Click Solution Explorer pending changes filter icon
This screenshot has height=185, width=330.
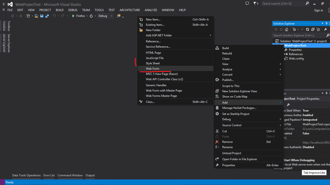[x=294, y=29]
